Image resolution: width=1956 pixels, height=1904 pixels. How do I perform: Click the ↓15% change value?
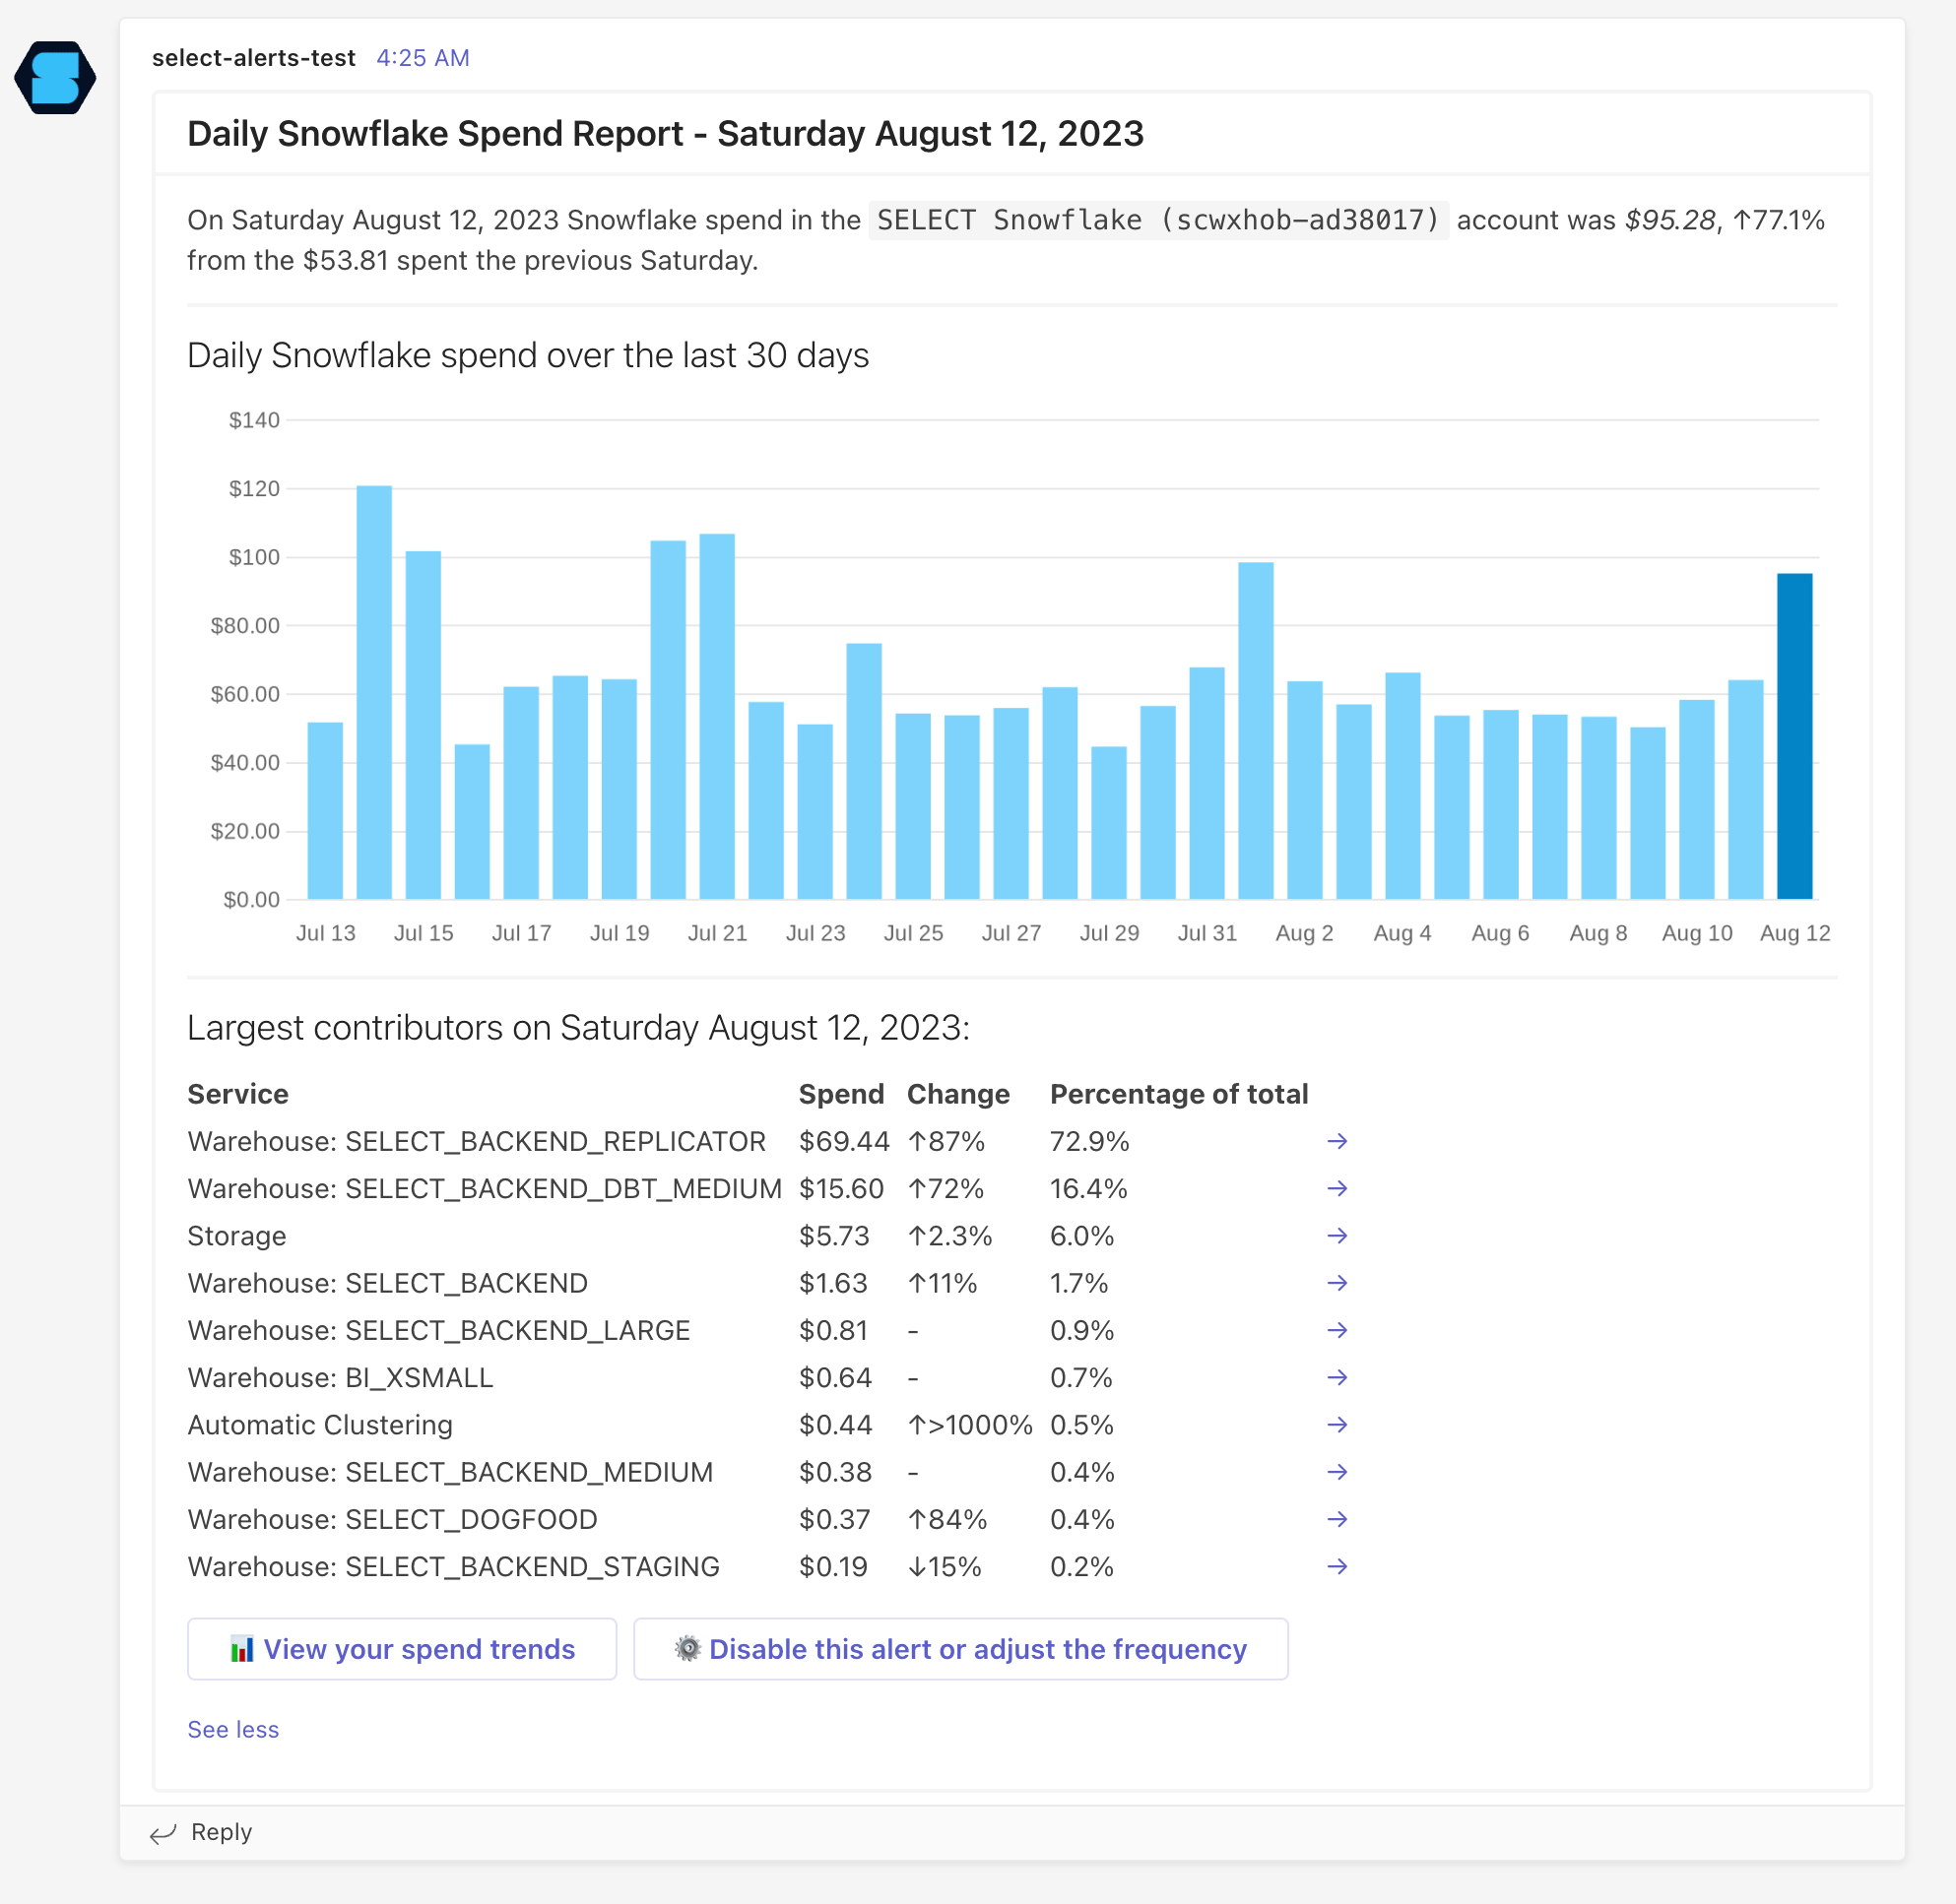945,1566
